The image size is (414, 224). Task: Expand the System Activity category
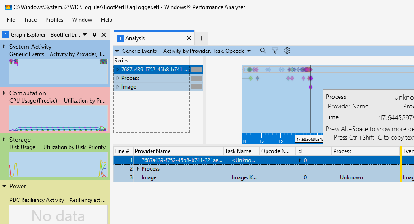[x=4, y=47]
